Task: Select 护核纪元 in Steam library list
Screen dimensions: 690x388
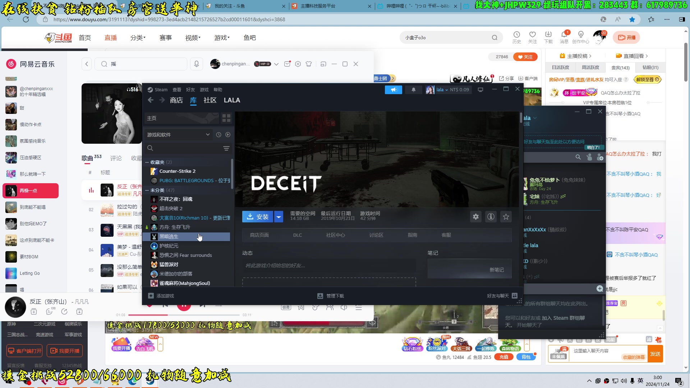Action: click(187, 246)
